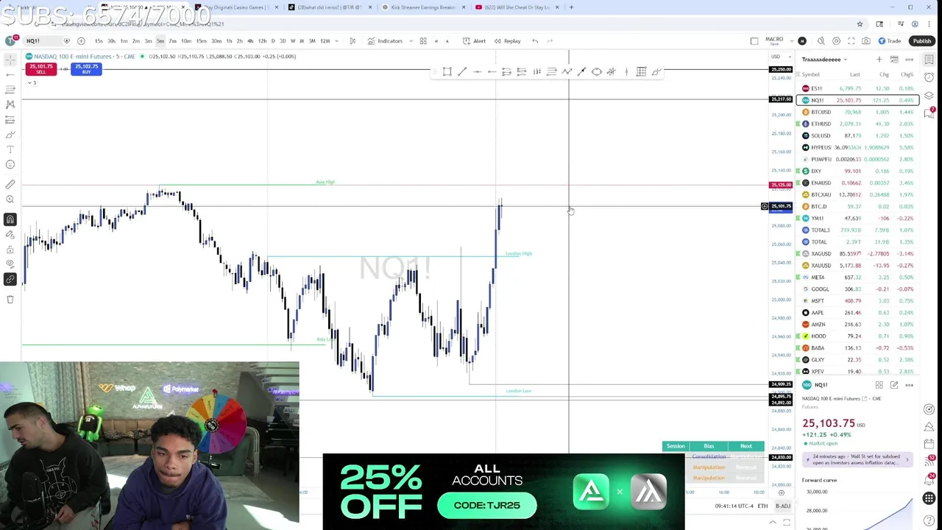Click the Publish button
Viewport: 942px width, 530px height.
click(921, 40)
